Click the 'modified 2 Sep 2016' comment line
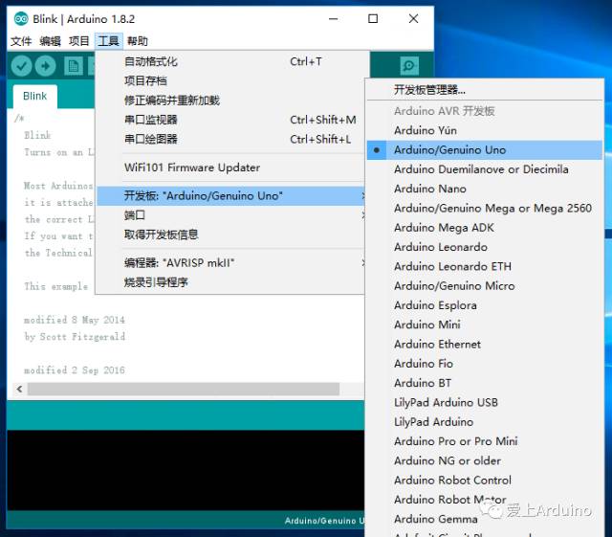 pyautogui.click(x=75, y=369)
